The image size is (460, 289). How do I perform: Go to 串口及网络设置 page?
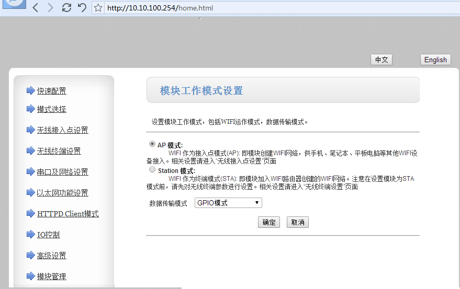[x=62, y=172]
